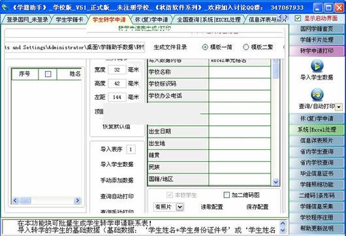Viewport: 346px width, 236px height.
Task: Click the help text scroll down arrow
Action: pyautogui.click(x=283, y=231)
